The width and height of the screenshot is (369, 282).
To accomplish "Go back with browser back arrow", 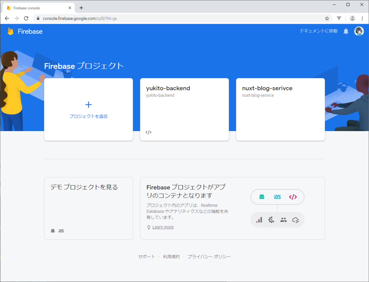I will (x=7, y=18).
